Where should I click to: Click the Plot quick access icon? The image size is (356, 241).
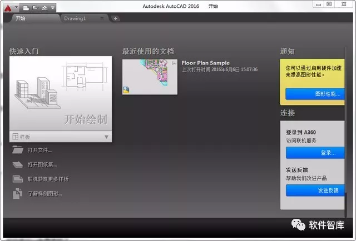44,8
